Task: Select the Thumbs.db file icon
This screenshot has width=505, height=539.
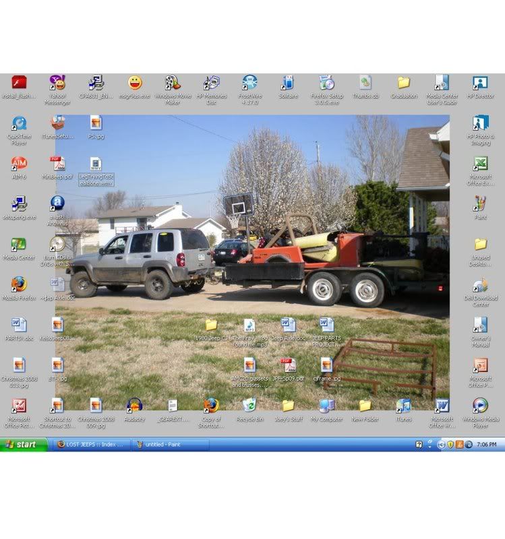Action: click(x=365, y=83)
